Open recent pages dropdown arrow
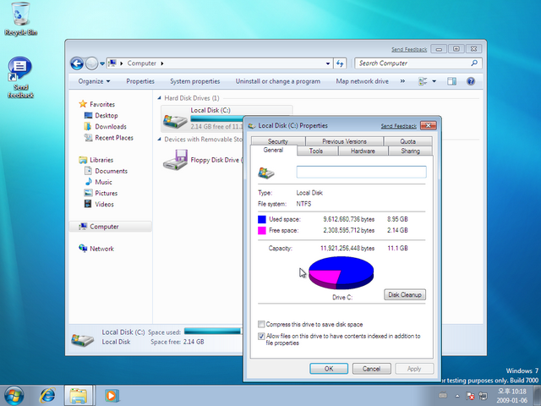Viewport: 541px width, 406px height. click(x=102, y=63)
